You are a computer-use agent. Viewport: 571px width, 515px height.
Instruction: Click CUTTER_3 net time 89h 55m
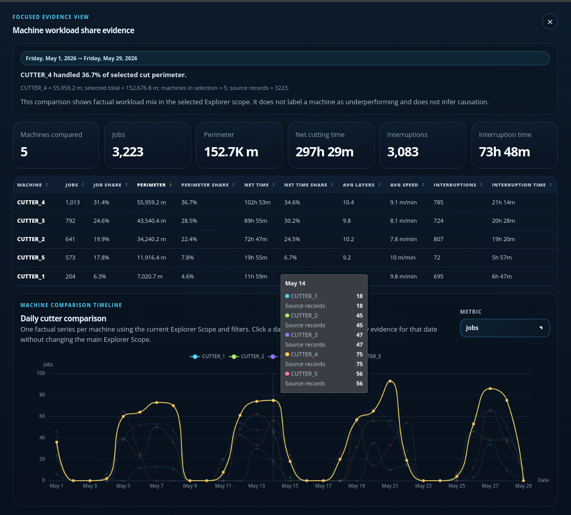pos(256,221)
